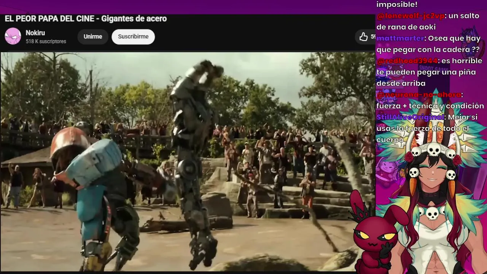Click the Gigantes de acero video frame

pos(188,162)
